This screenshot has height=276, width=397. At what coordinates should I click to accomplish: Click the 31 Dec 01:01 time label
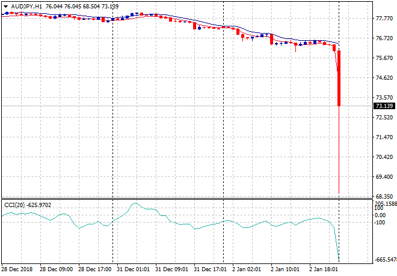[x=135, y=269]
